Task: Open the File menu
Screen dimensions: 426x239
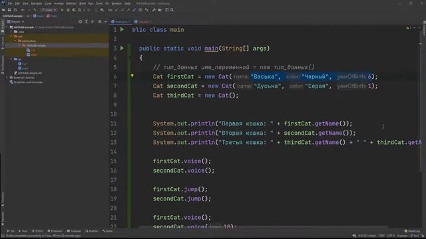Action: tap(10, 3)
